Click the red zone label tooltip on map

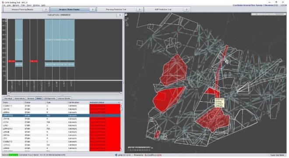(219, 103)
